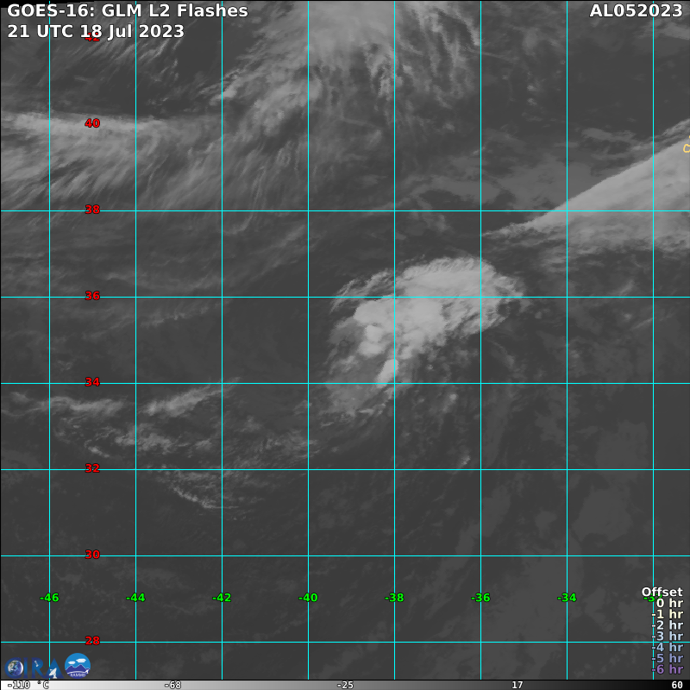Click the "-5 hr" offset legend entry
The width and height of the screenshot is (690, 690).
click(668, 658)
